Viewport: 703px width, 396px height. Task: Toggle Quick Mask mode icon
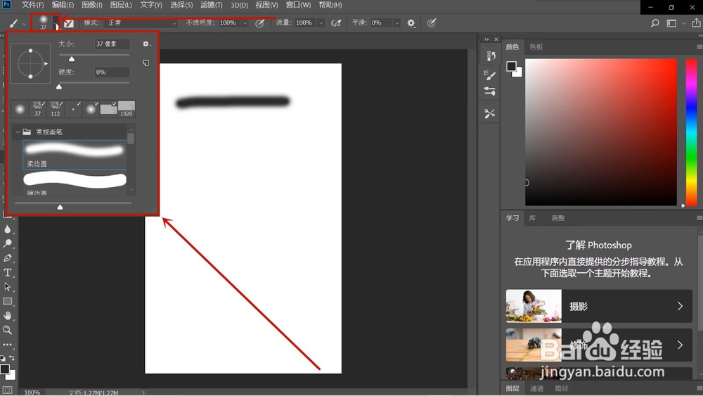(7, 390)
